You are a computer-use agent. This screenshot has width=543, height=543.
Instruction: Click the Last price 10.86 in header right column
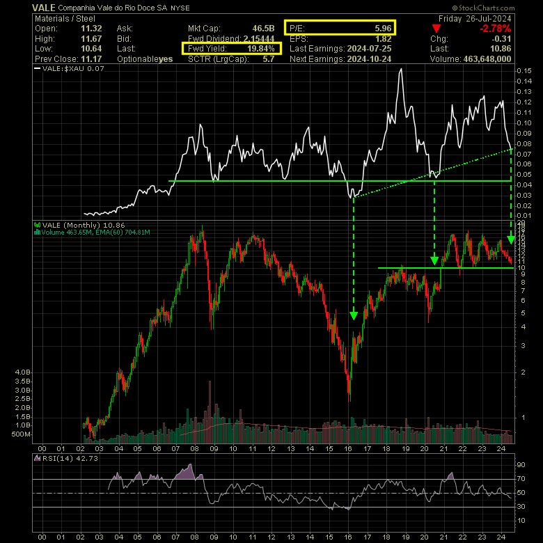(501, 49)
